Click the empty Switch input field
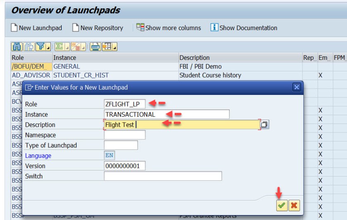The width and height of the screenshot is (347, 220). 163,176
